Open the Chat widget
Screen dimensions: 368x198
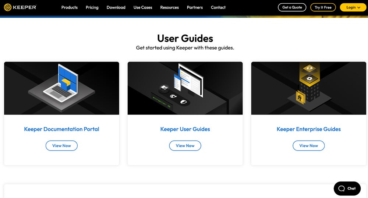(347, 188)
